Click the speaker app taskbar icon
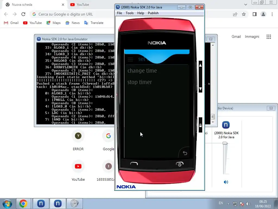Viewport: 278px width, 209px height. [74, 204]
